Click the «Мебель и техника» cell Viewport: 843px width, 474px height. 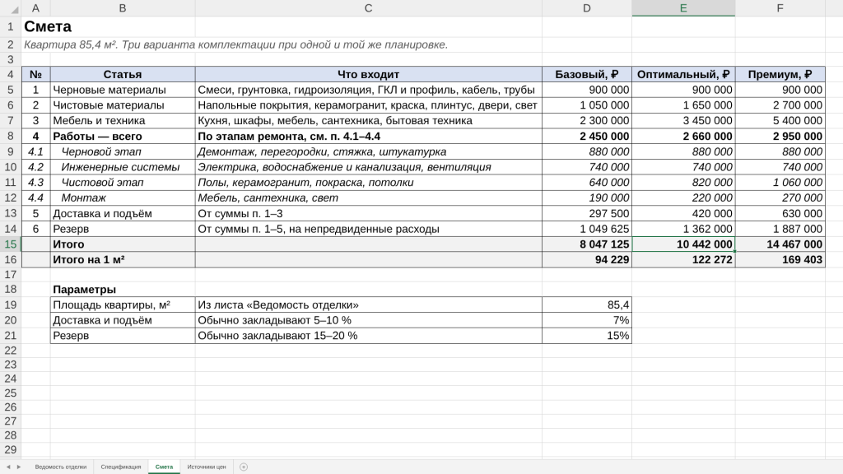click(123, 120)
